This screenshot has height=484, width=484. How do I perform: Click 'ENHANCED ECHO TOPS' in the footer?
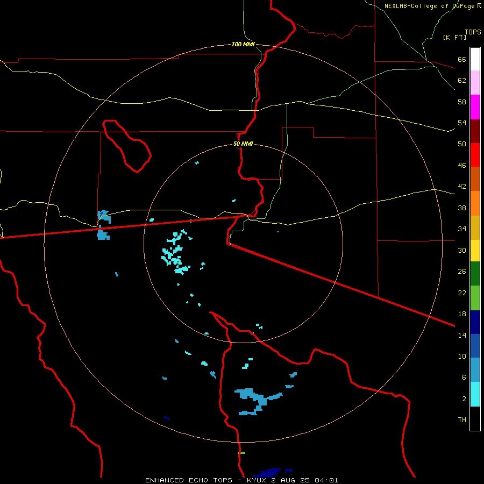pos(189,480)
